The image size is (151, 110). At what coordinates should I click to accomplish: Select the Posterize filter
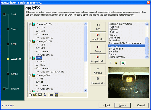tap(127, 41)
